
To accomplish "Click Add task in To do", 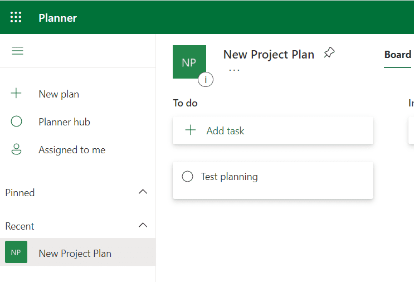I will click(225, 131).
